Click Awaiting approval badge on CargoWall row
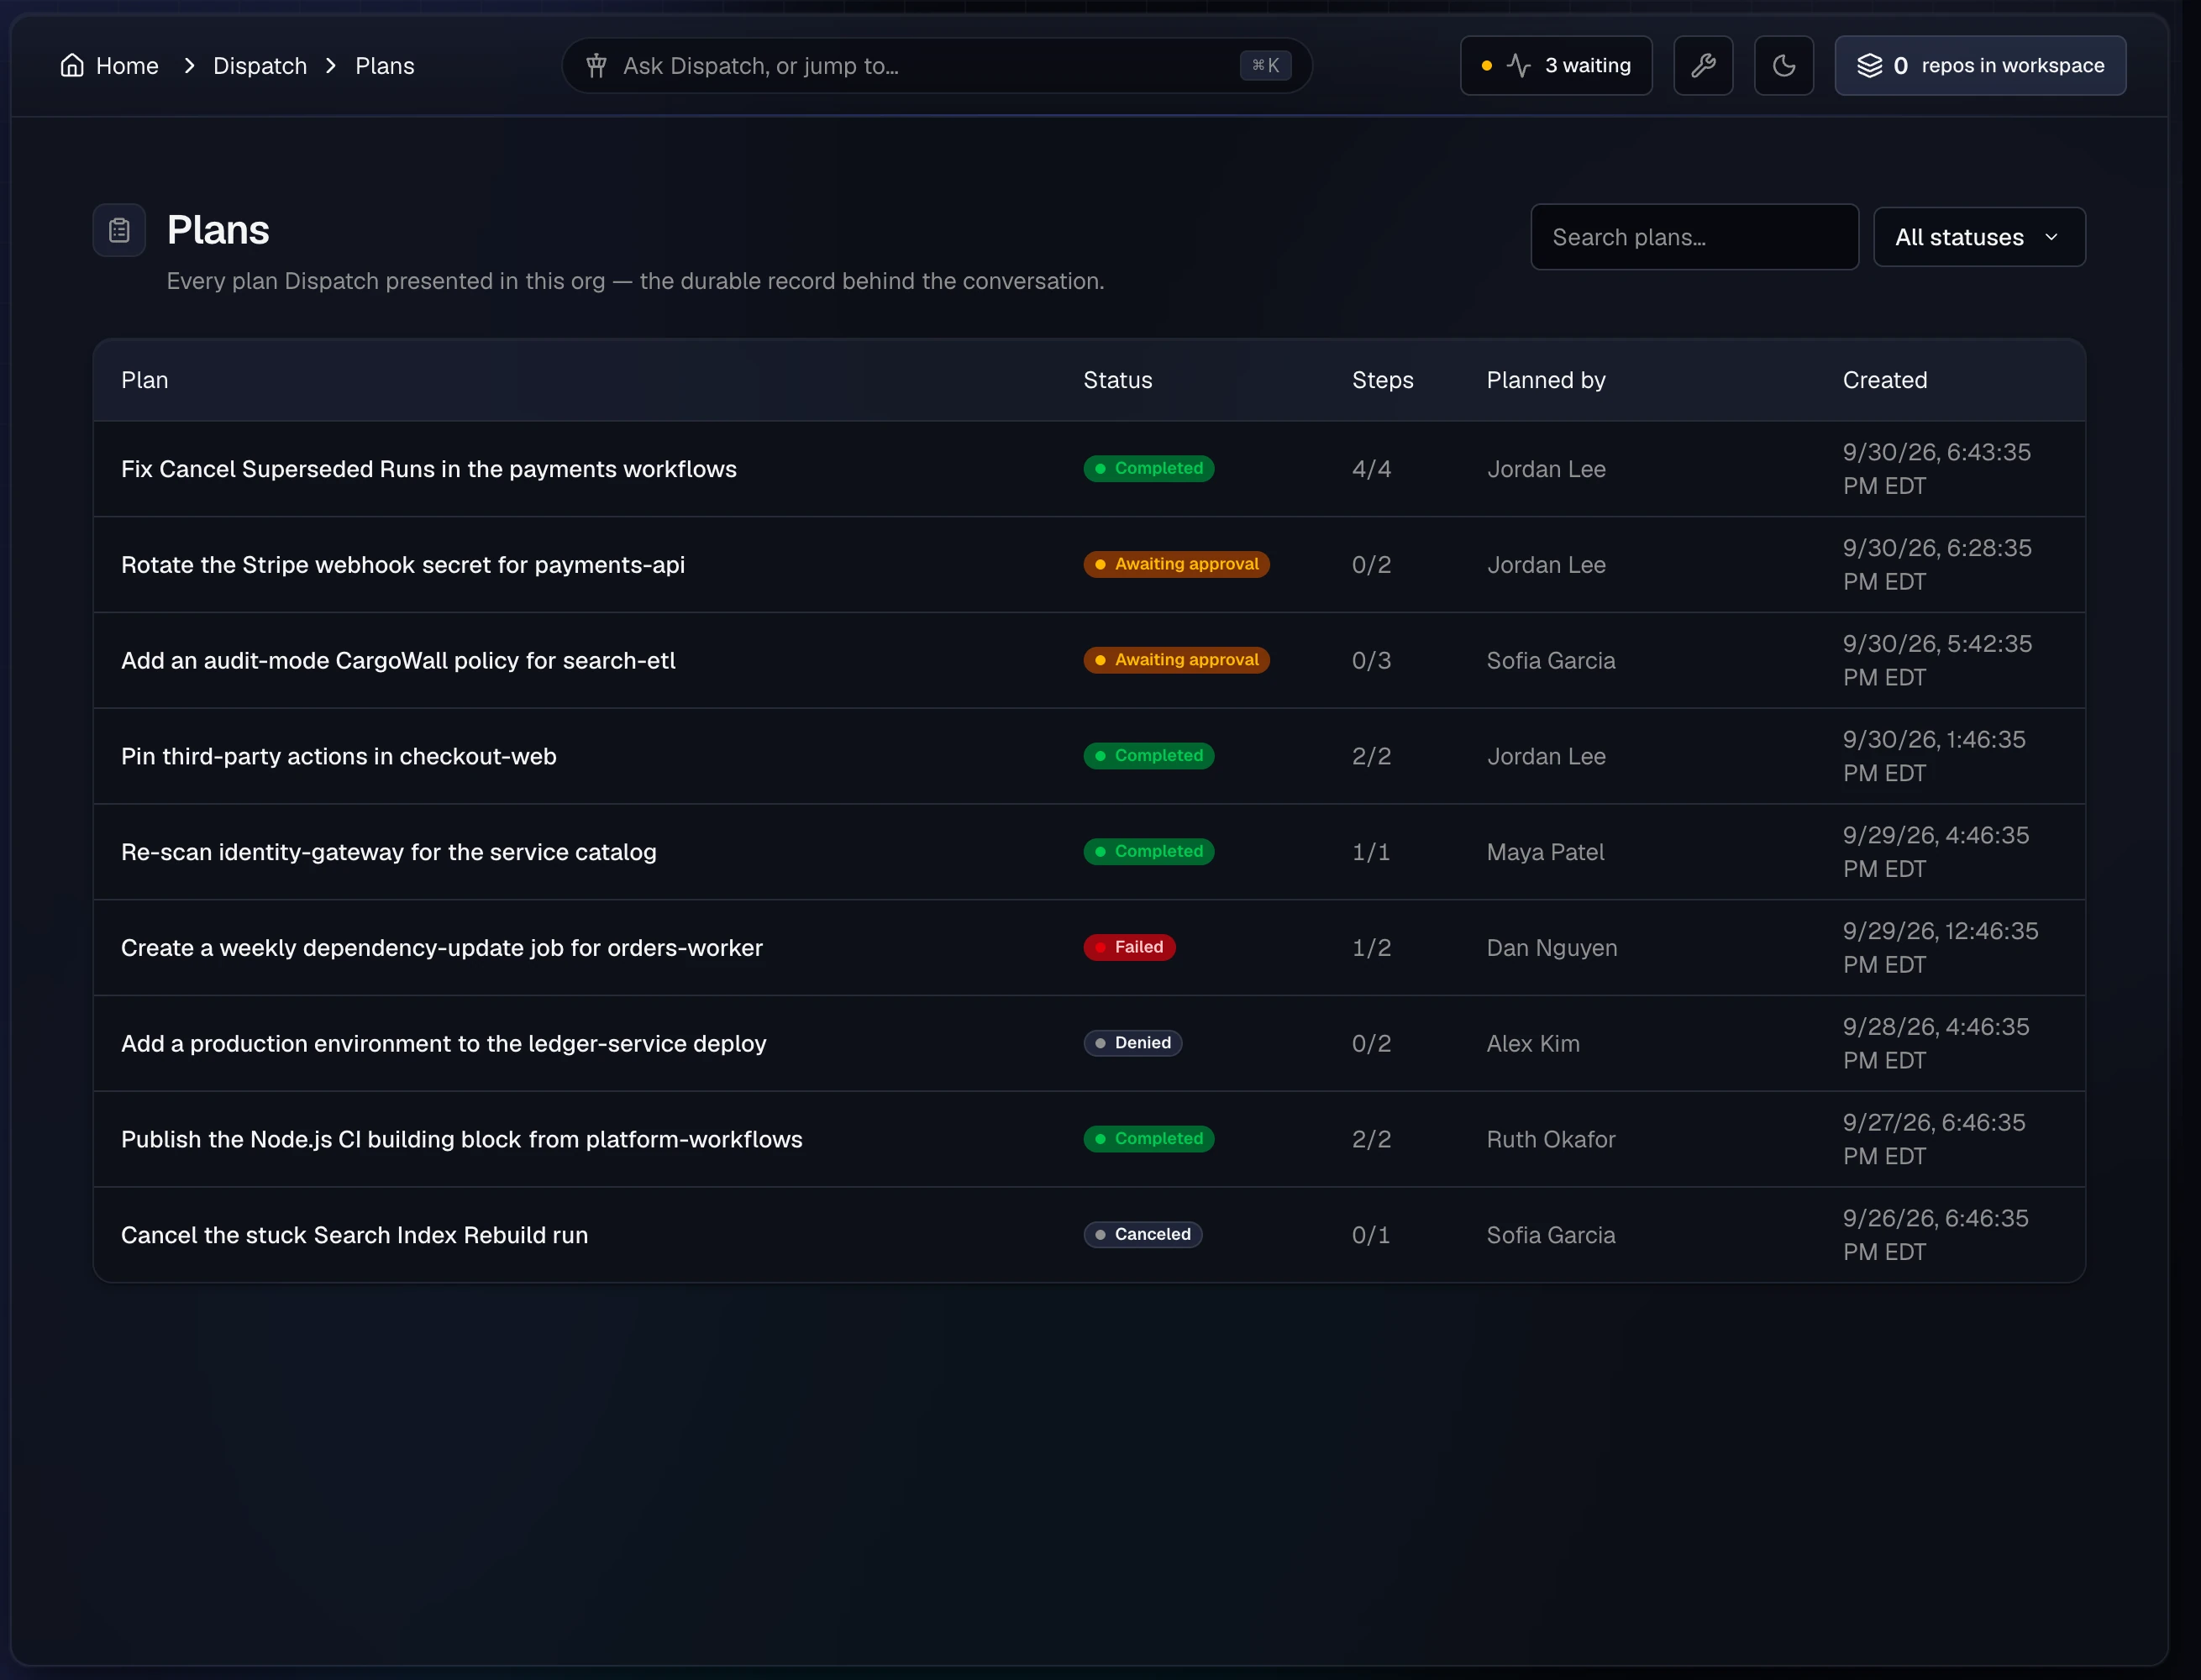Image resolution: width=2201 pixels, height=1680 pixels. (1176, 660)
